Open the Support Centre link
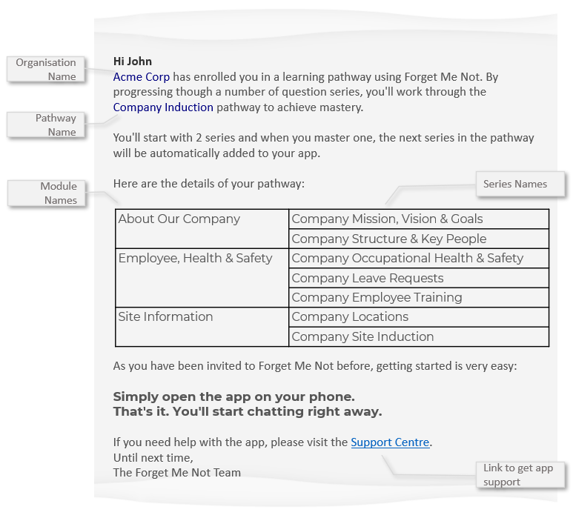This screenshot has width=573, height=518. [390, 442]
